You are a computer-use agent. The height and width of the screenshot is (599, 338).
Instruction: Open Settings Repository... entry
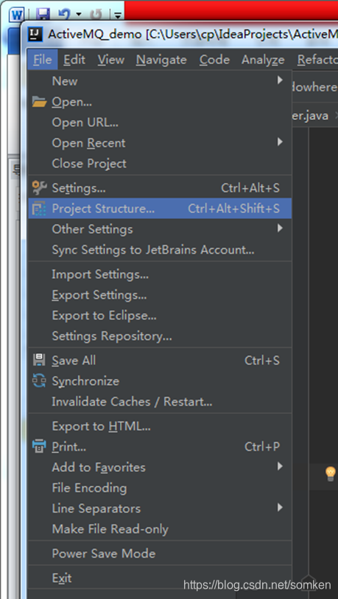160,336
